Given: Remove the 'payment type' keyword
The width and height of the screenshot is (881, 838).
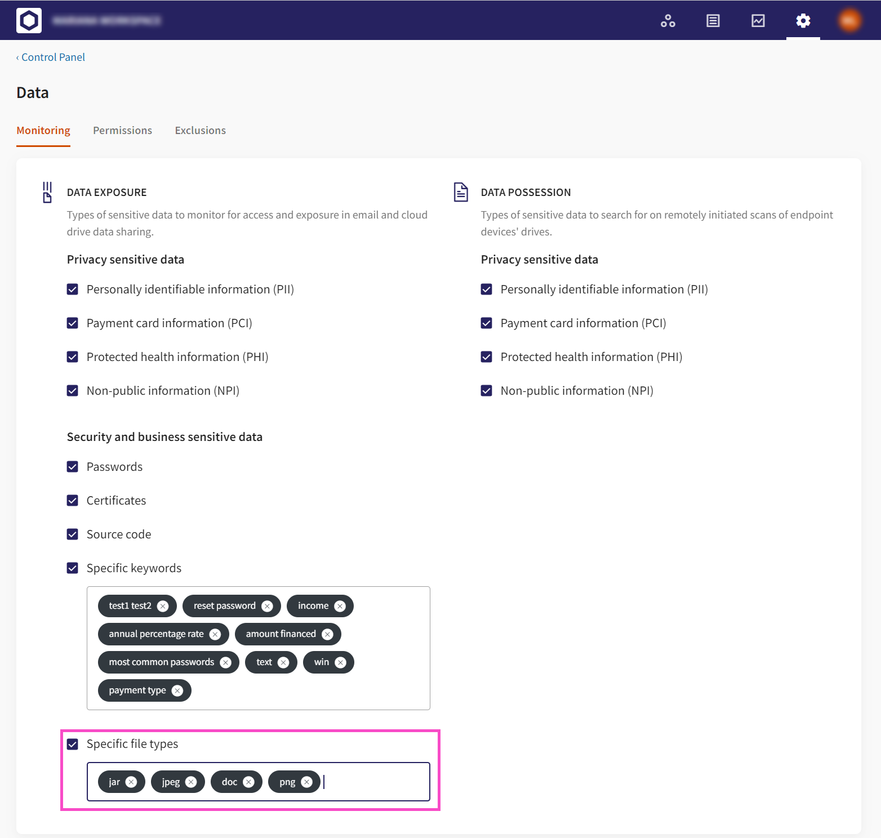Looking at the screenshot, I should pyautogui.click(x=177, y=690).
